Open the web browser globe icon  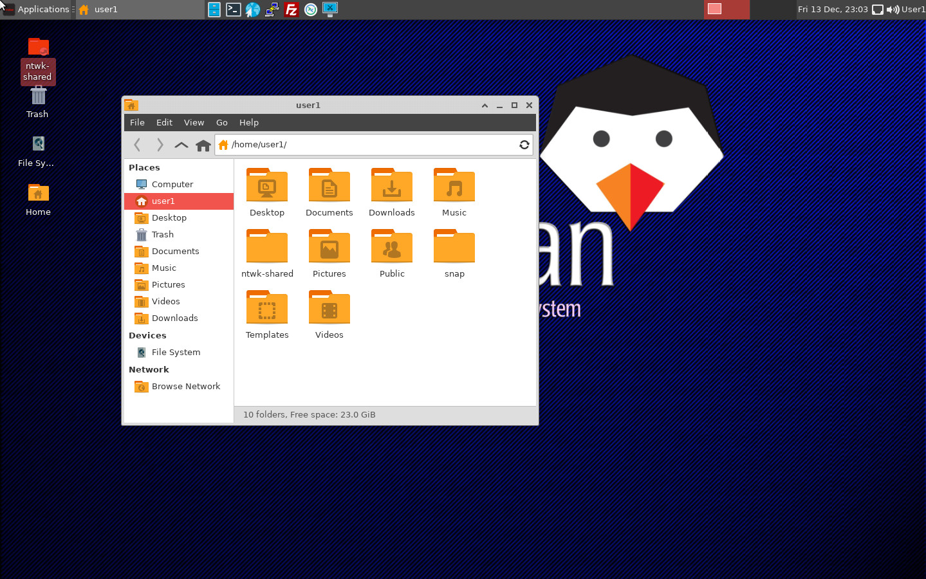pos(252,9)
